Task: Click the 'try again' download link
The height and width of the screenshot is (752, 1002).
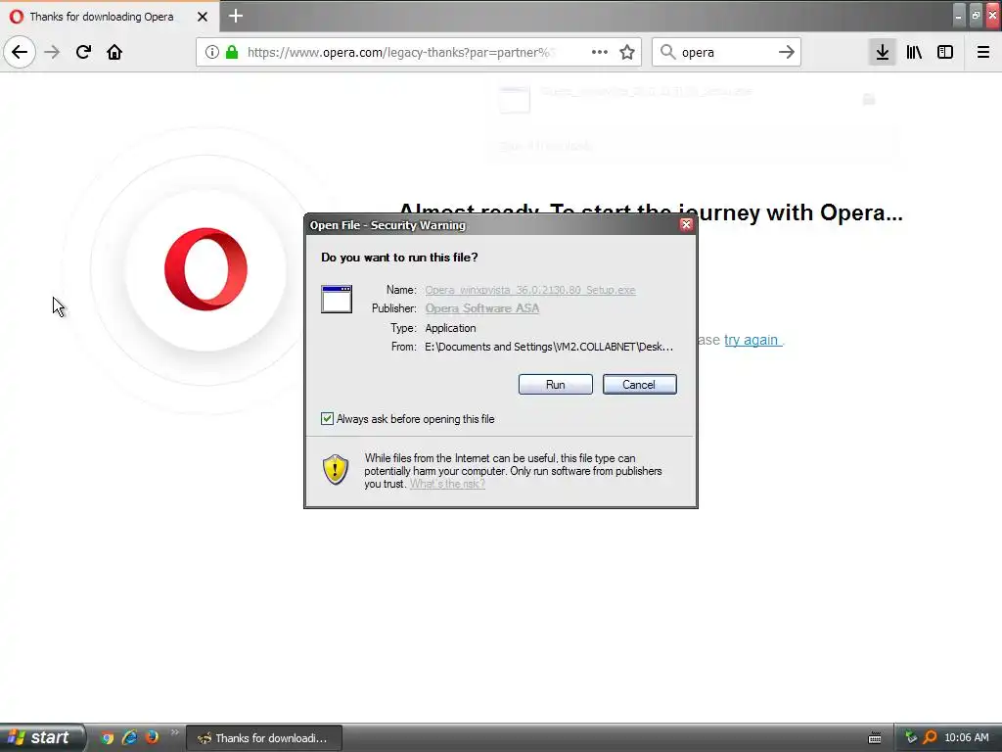Action: 751,340
